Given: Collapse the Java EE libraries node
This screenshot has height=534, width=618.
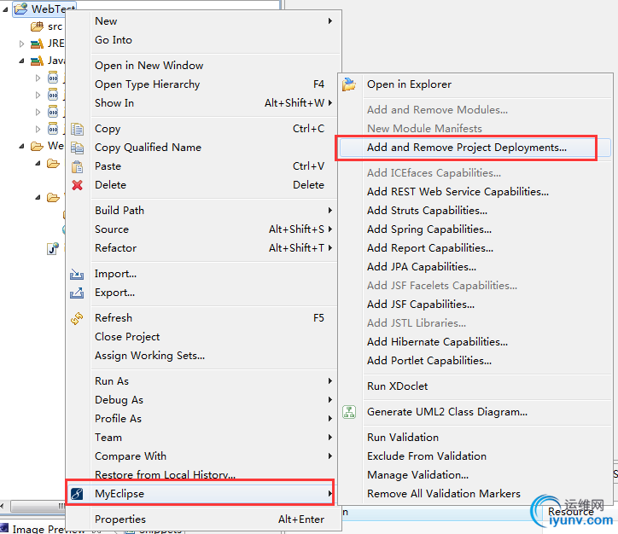Looking at the screenshot, I should (21, 61).
